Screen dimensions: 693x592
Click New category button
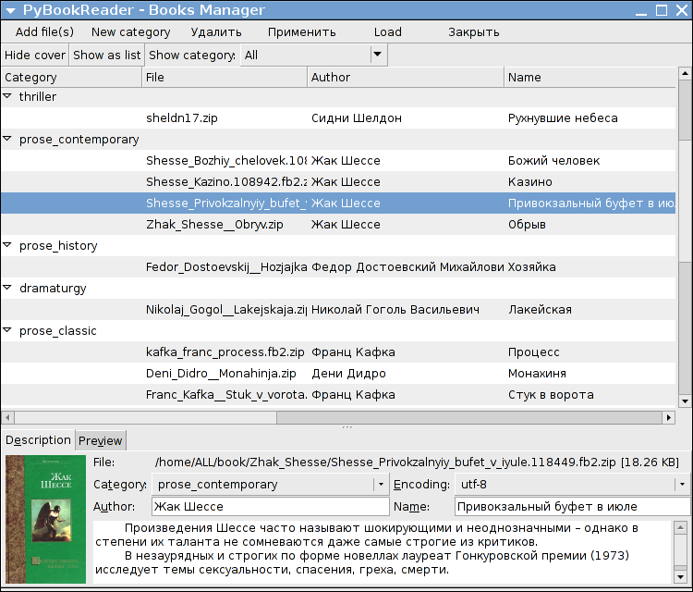pos(131,31)
